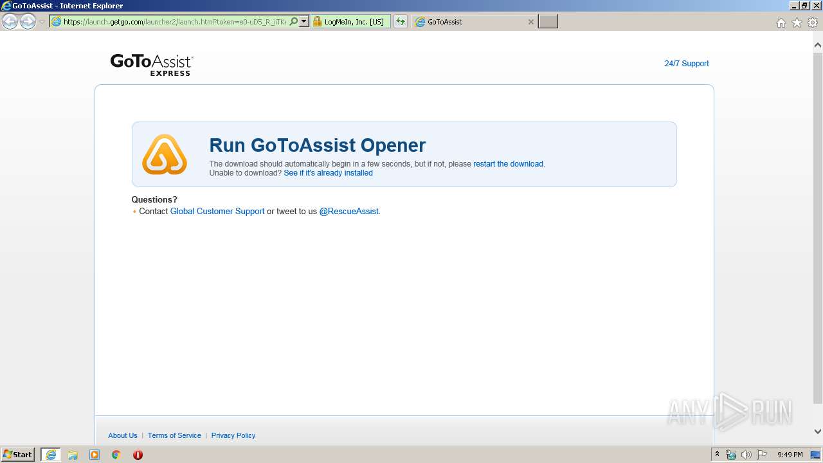The image size is (823, 463).
Task: Click the Questions? heading text
Action: (x=154, y=199)
